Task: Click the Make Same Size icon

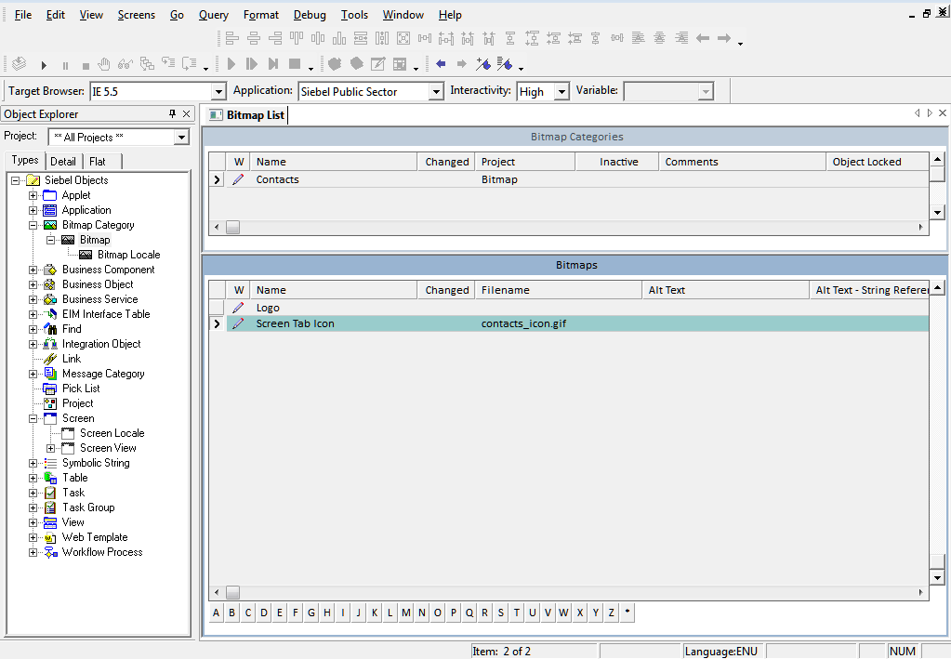Action: point(403,39)
